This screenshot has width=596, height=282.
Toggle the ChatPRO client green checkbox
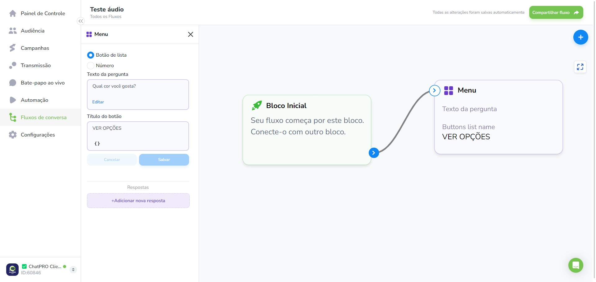point(24,267)
